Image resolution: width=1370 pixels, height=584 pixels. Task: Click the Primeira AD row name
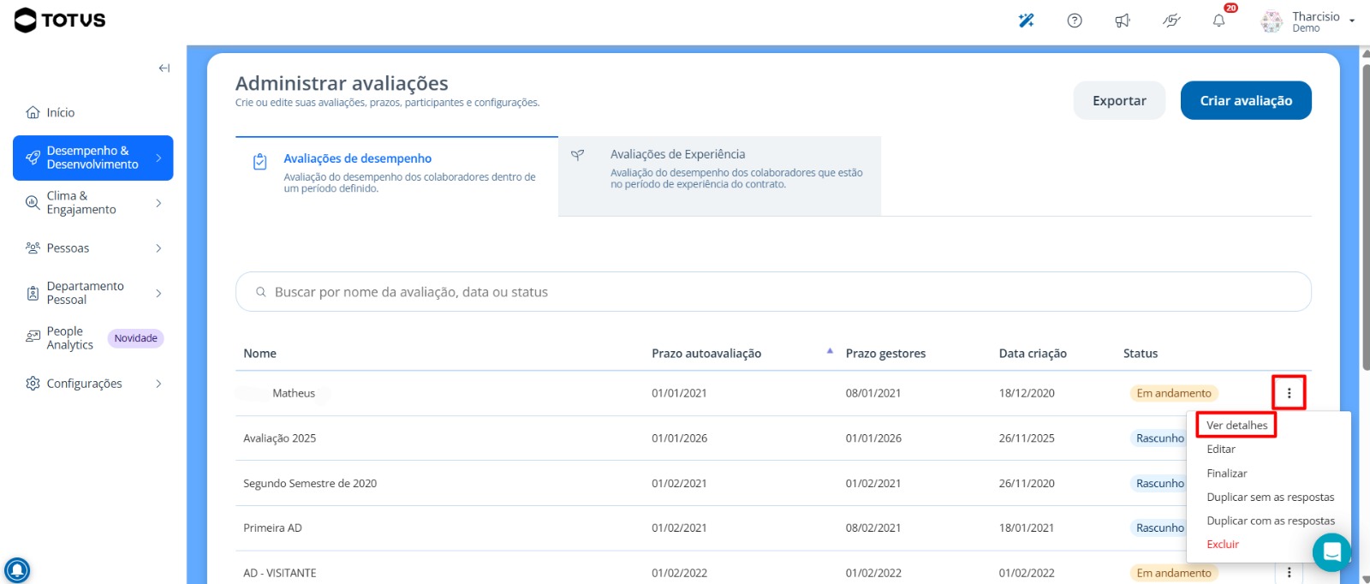pyautogui.click(x=272, y=528)
